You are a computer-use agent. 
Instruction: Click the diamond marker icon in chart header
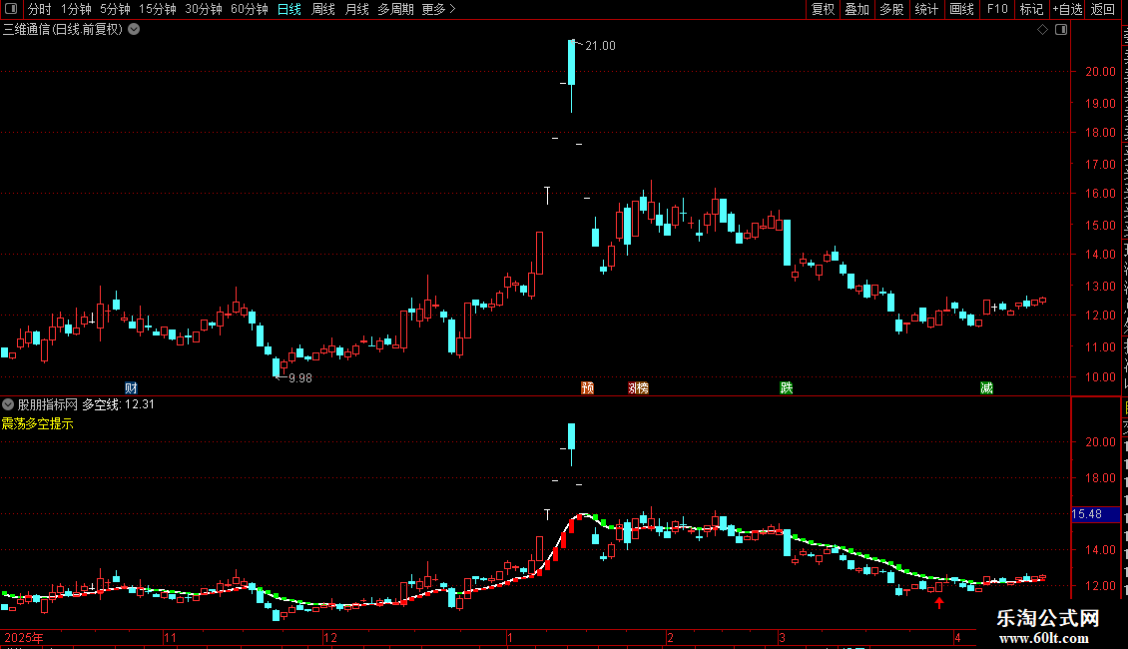click(x=1042, y=30)
